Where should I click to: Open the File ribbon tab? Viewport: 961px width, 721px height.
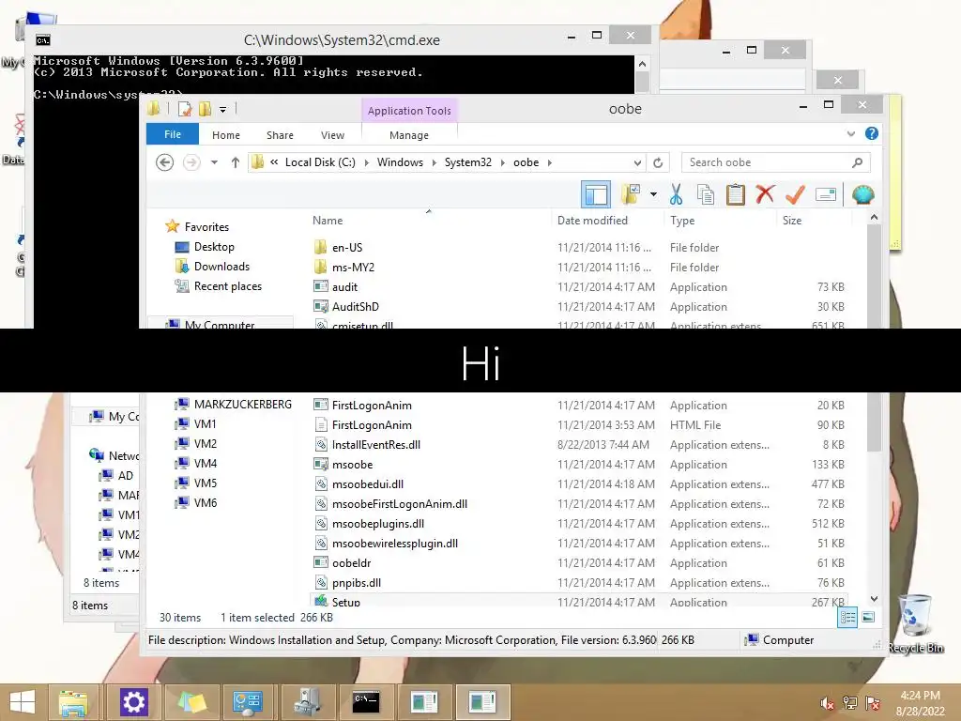point(173,134)
